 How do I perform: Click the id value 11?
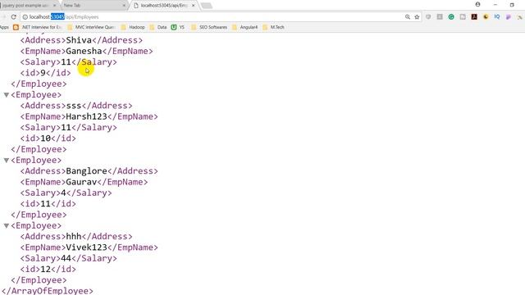coord(46,204)
